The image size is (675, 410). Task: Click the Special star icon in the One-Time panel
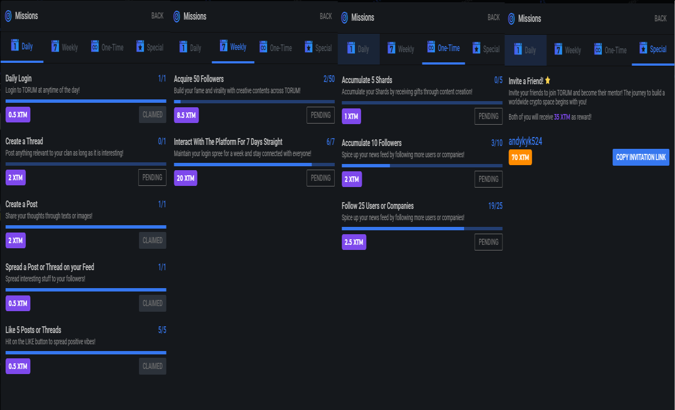(x=476, y=49)
